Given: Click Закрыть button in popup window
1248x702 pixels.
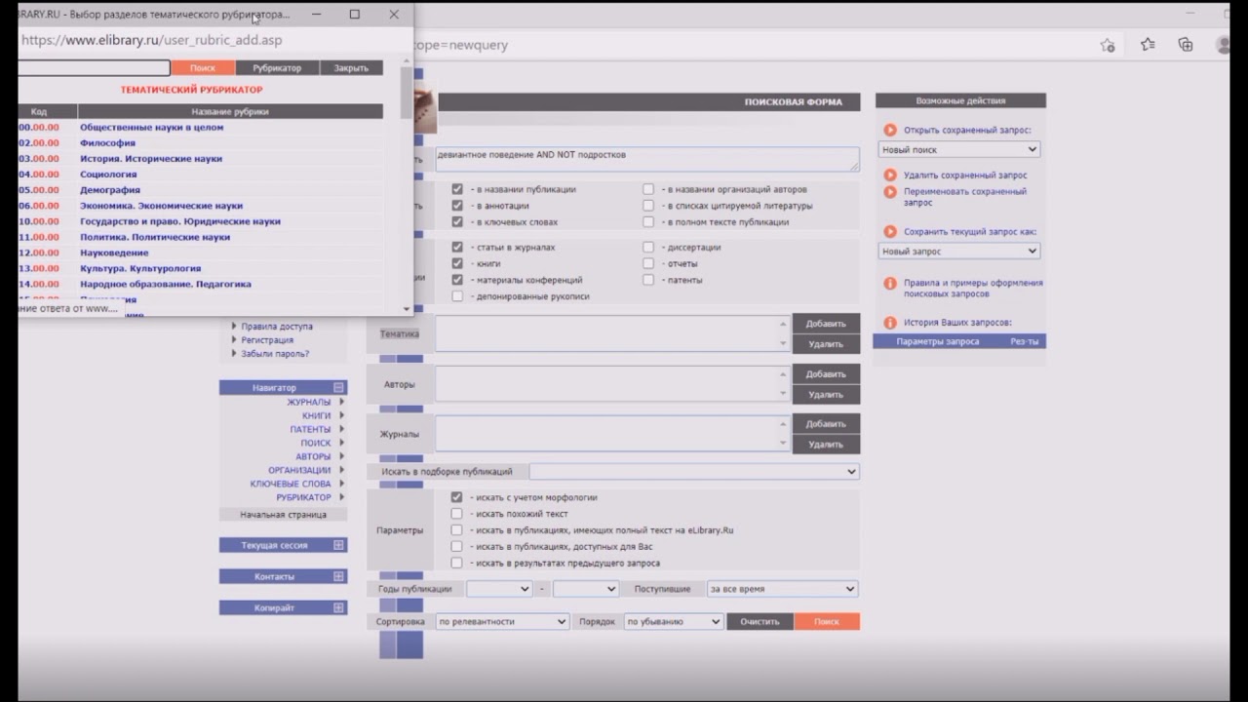Looking at the screenshot, I should 351,68.
